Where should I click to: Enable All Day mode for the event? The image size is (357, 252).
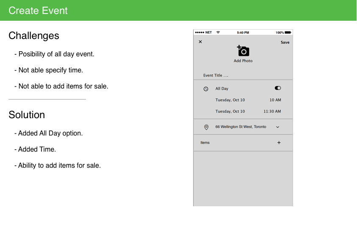point(278,88)
